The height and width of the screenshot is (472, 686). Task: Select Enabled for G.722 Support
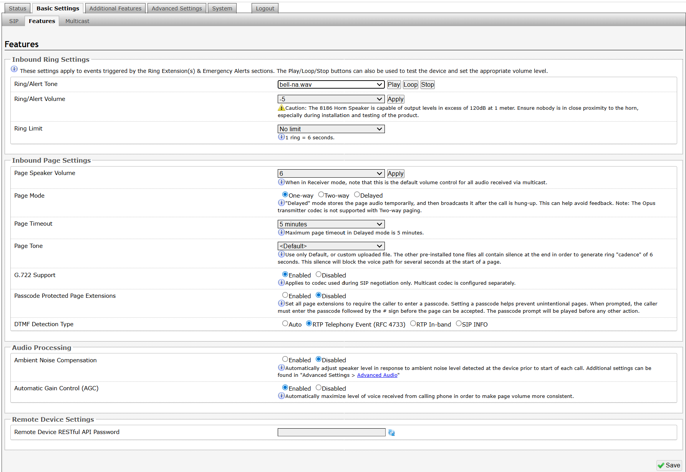[x=285, y=274]
